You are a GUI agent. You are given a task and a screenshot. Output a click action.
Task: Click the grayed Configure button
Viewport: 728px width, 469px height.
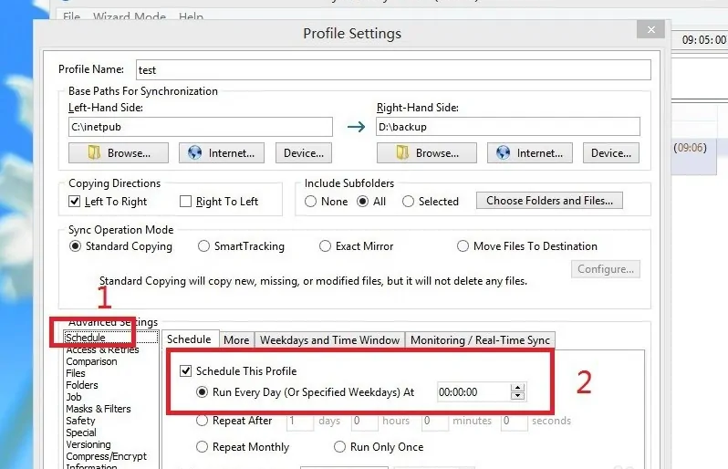tap(606, 269)
